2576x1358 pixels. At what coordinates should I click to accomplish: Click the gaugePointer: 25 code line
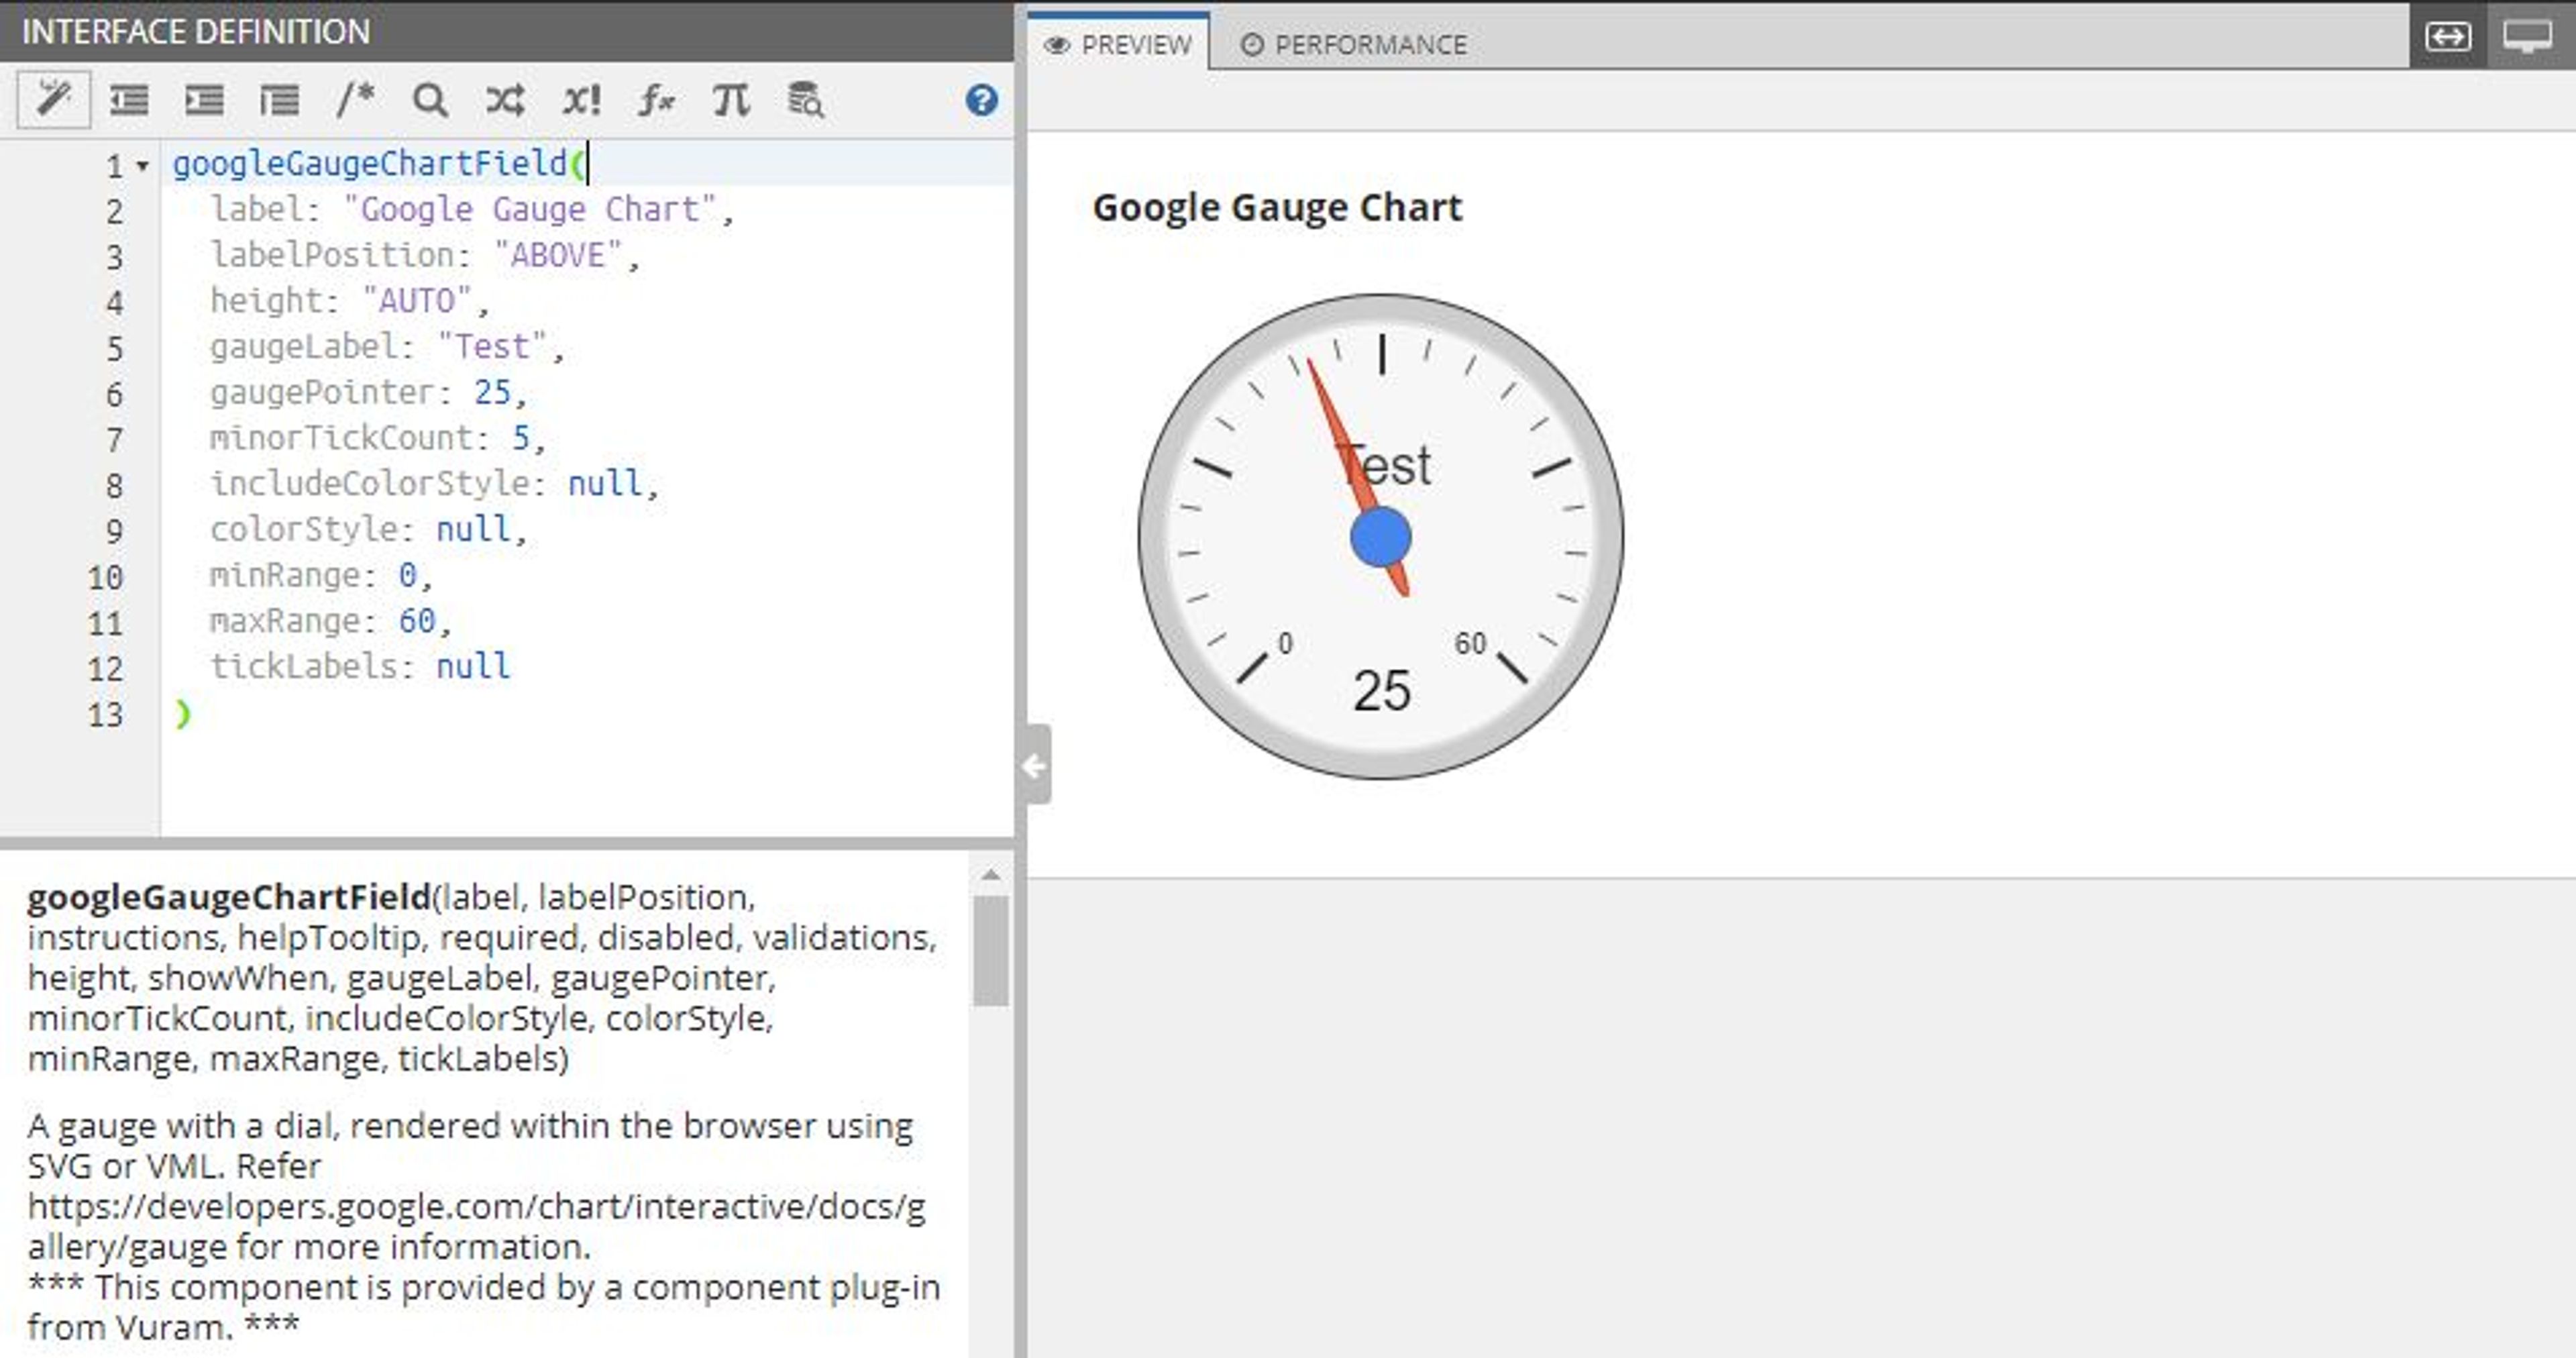click(368, 392)
